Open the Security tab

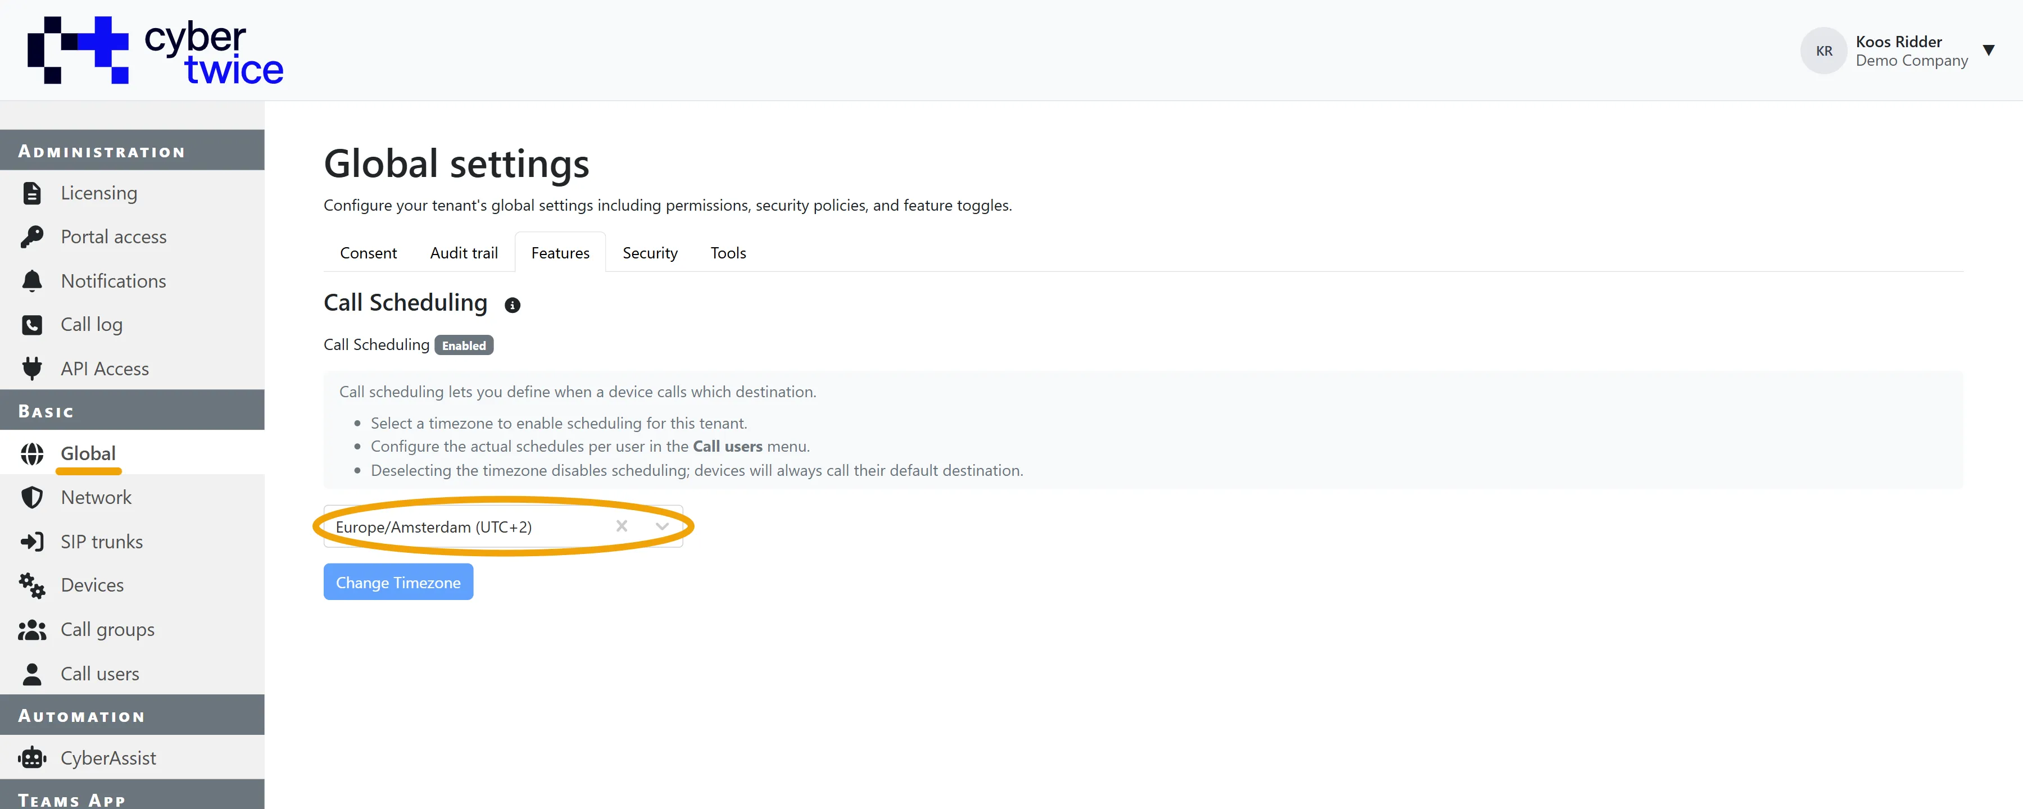(650, 253)
